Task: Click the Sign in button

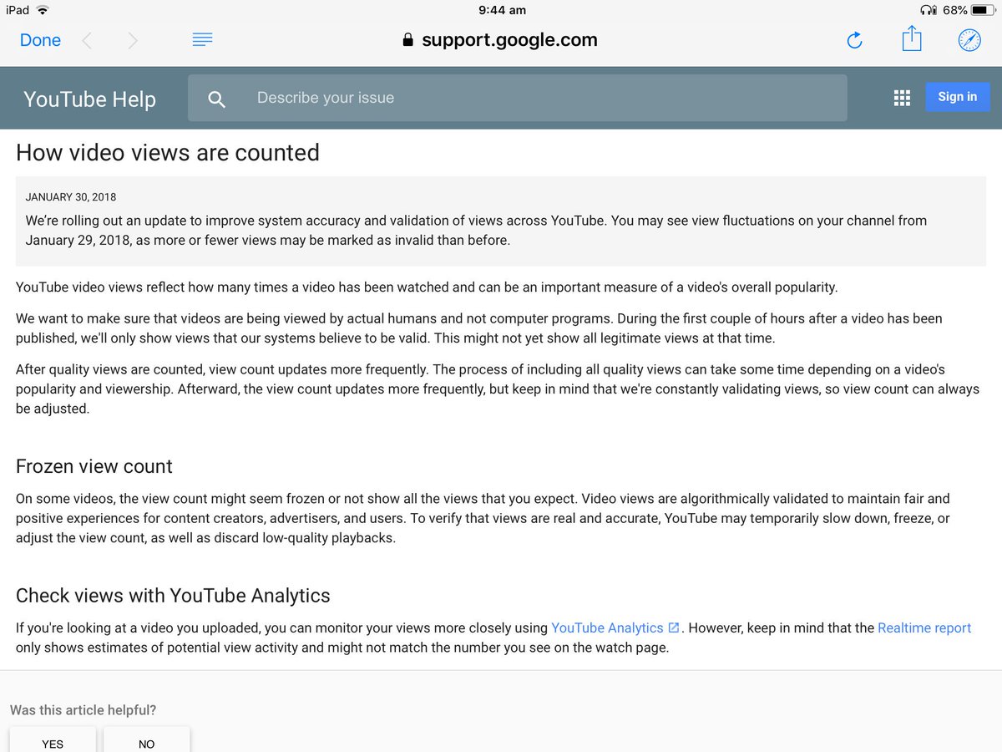Action: pyautogui.click(x=957, y=97)
